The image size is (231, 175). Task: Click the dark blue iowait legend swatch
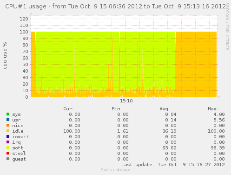[8, 136]
